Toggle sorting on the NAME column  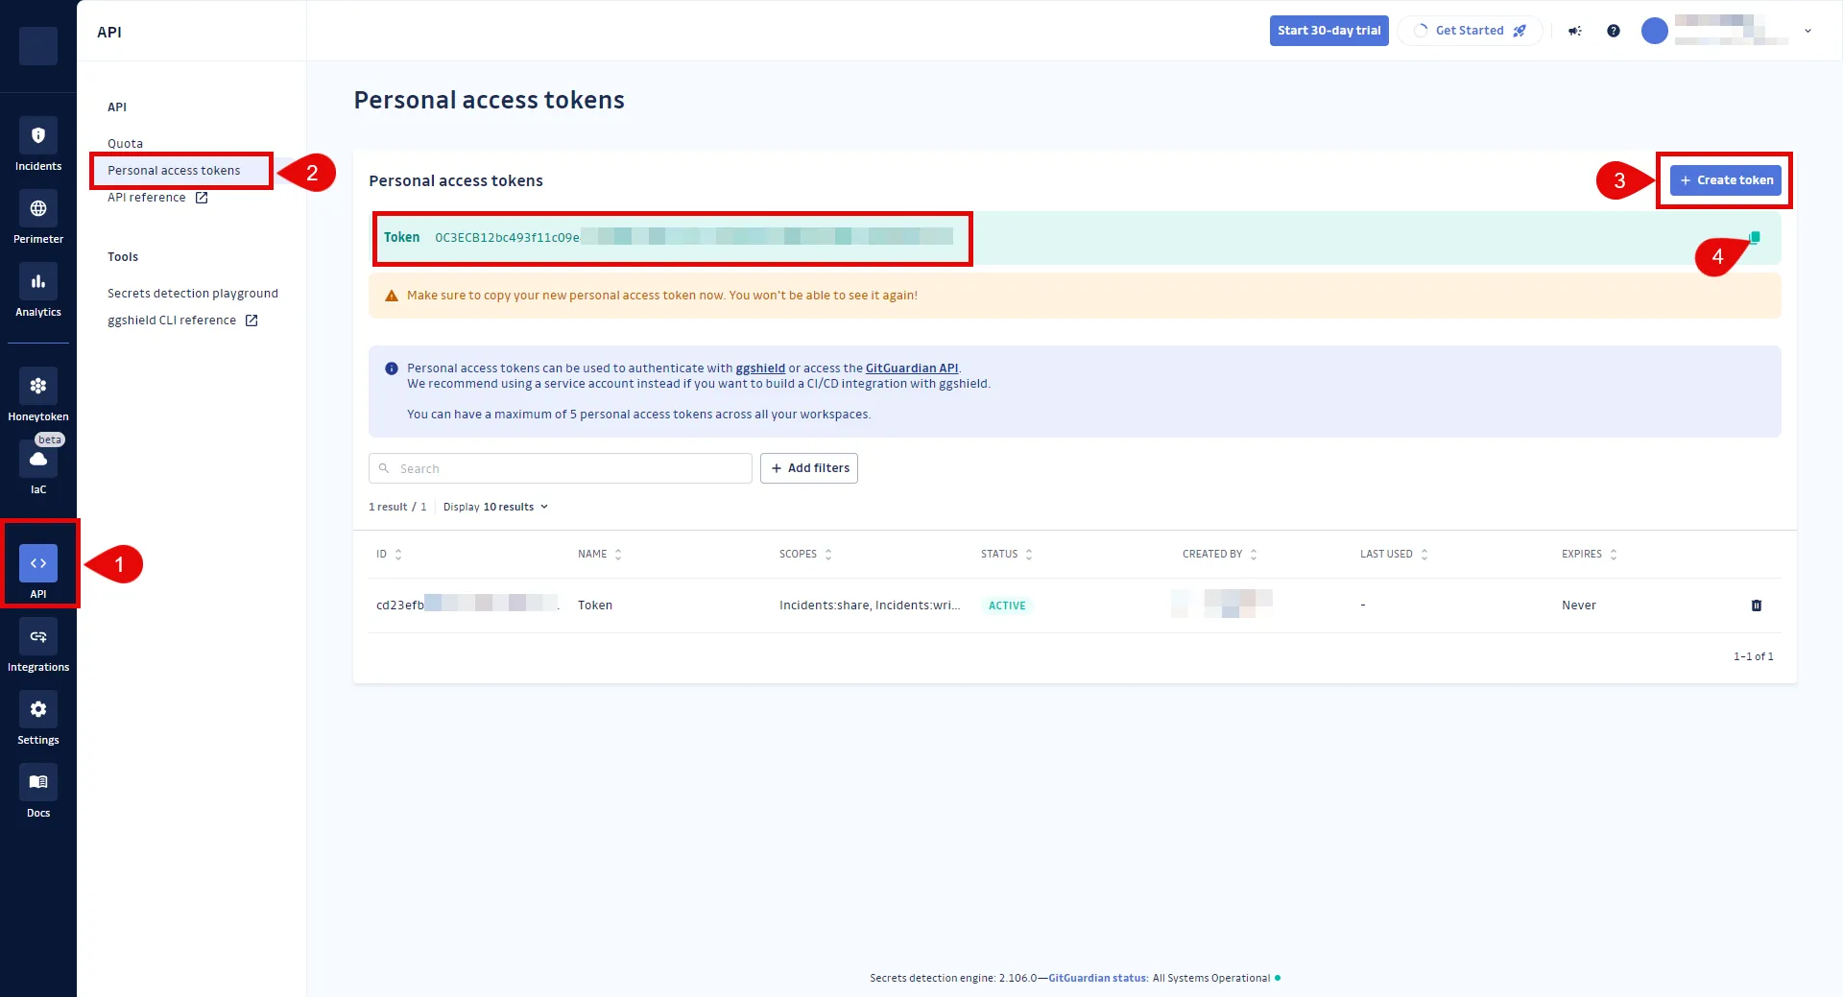point(619,554)
